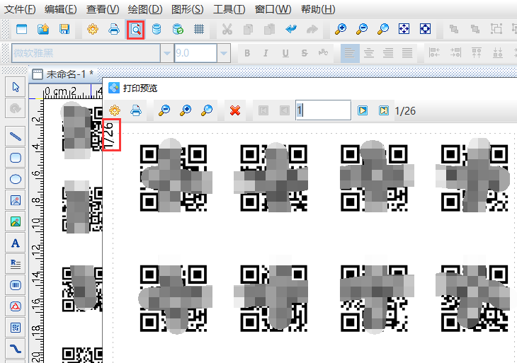Open the 帮助(H) menu
Image resolution: width=517 pixels, height=363 pixels.
click(x=318, y=9)
